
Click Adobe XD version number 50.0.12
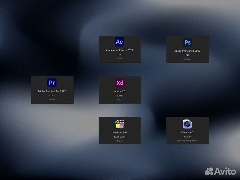120,96
